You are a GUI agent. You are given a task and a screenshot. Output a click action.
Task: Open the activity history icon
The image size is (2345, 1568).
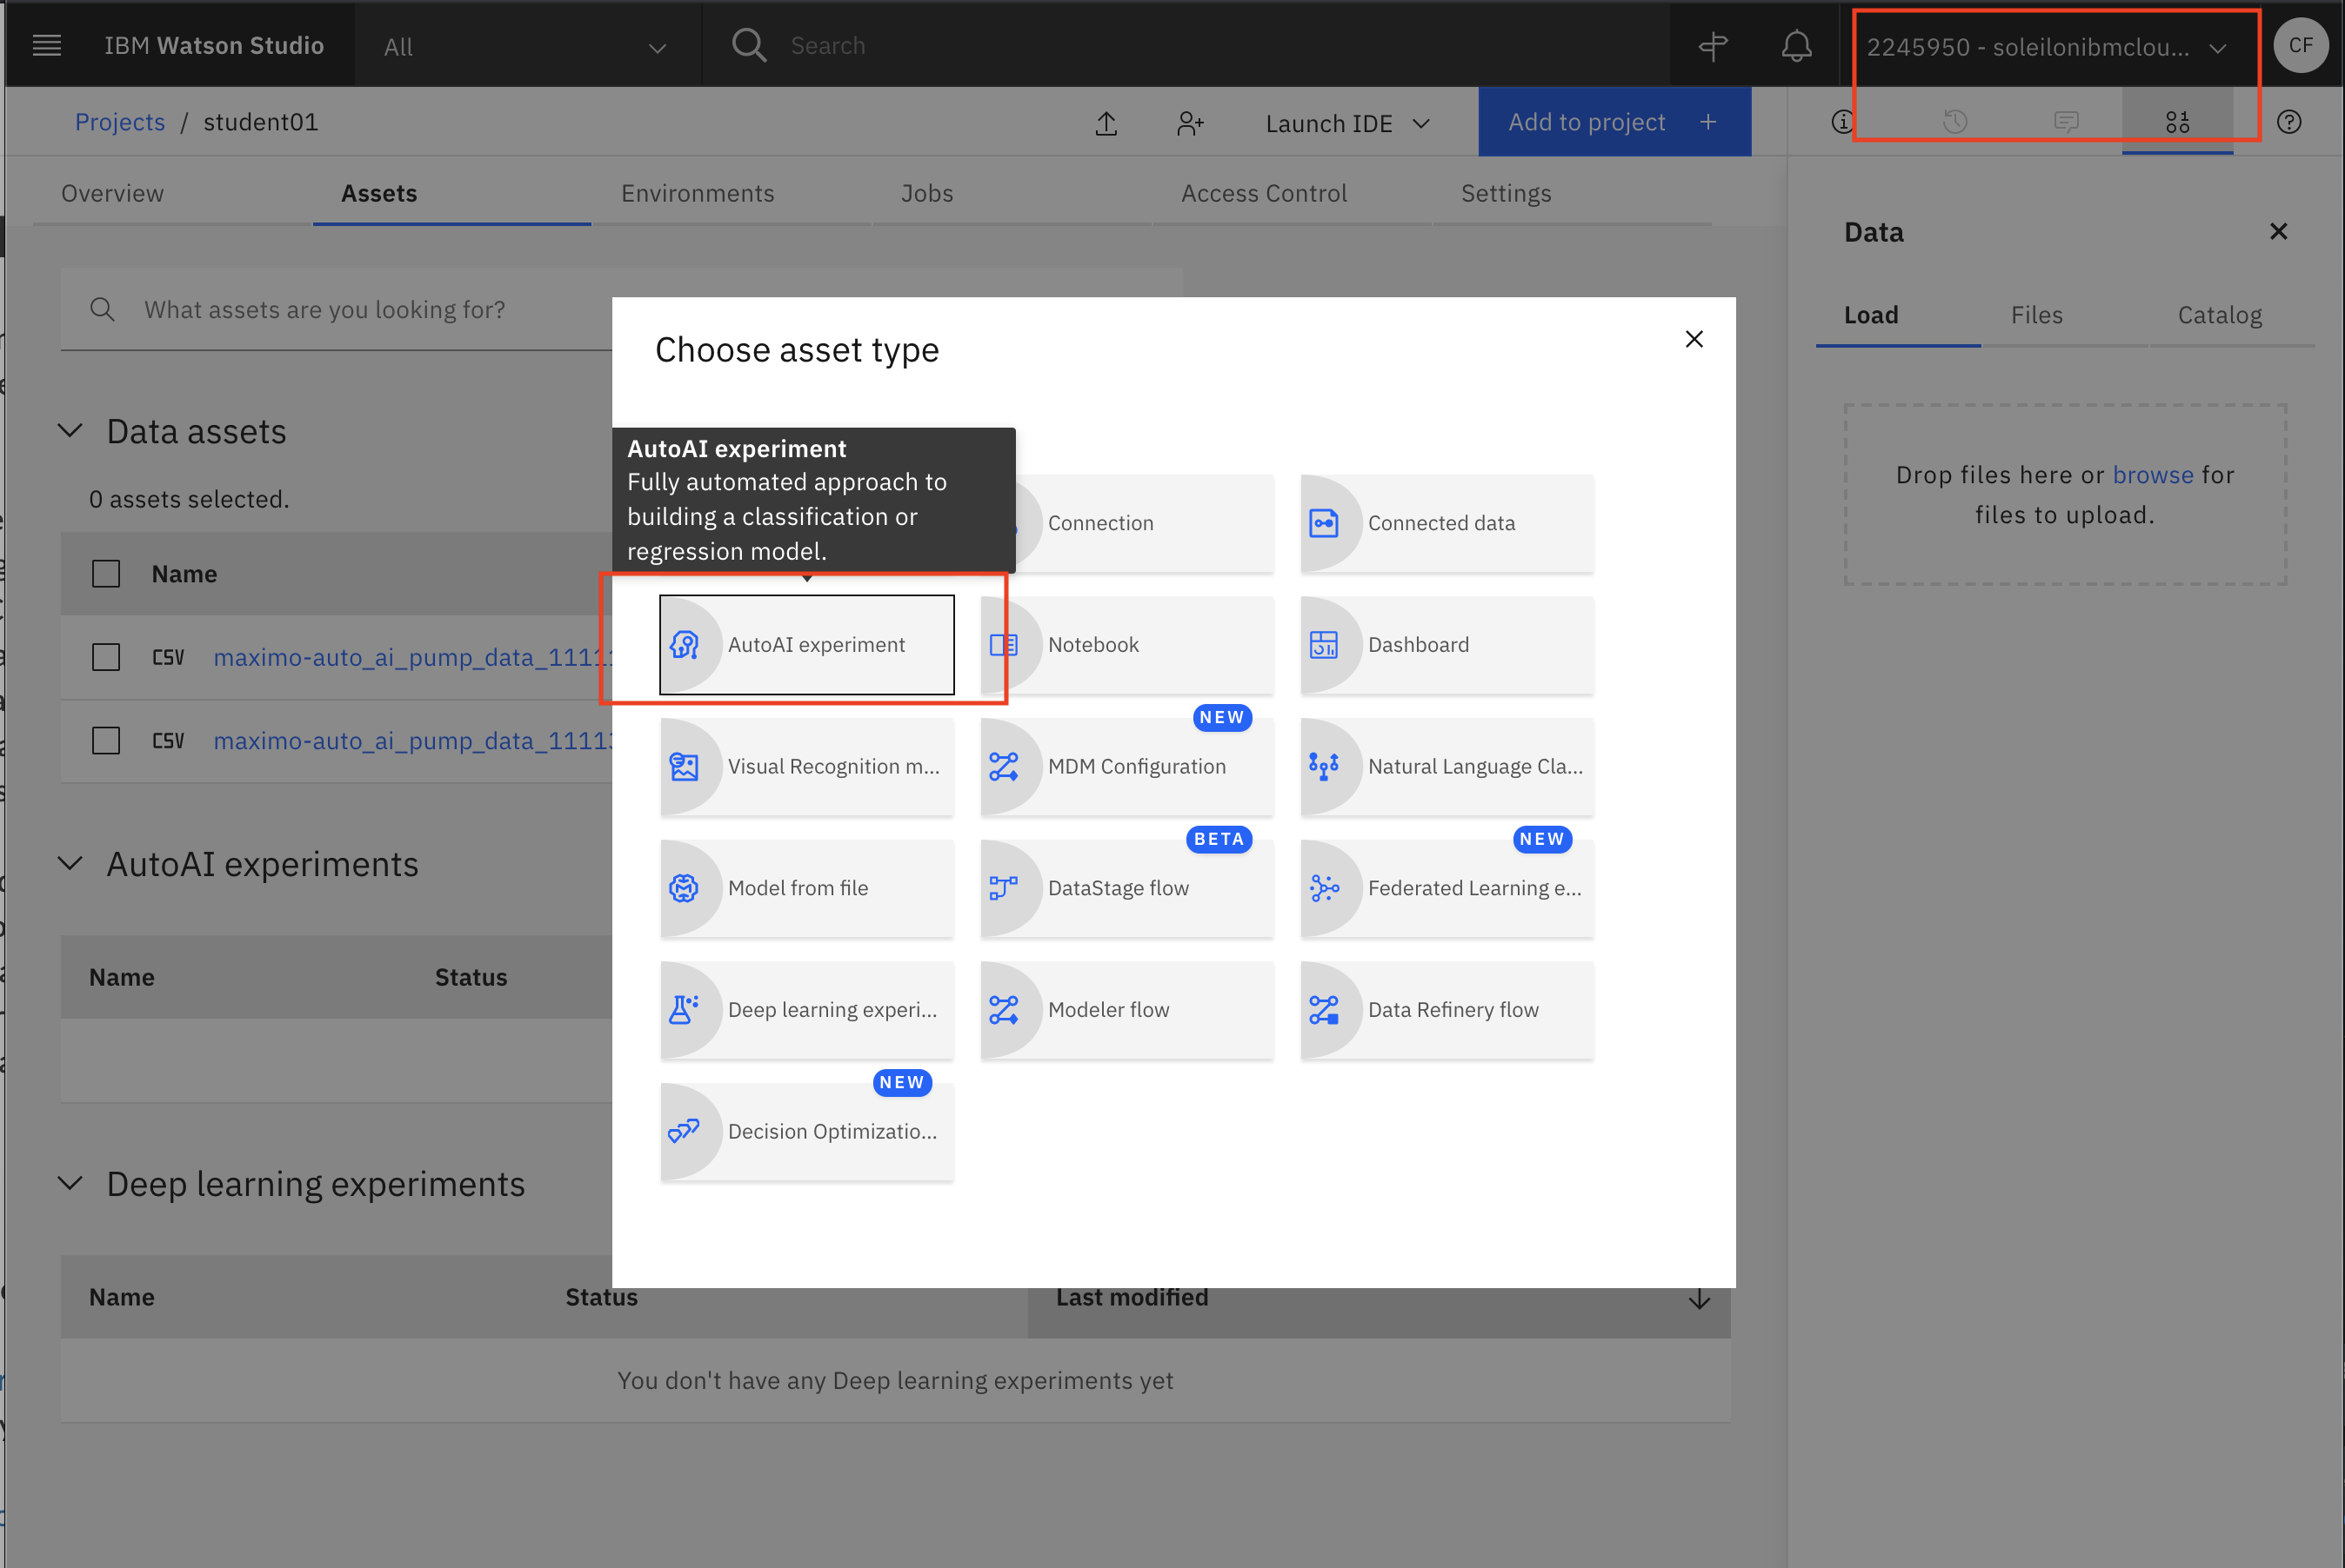[x=1954, y=122]
